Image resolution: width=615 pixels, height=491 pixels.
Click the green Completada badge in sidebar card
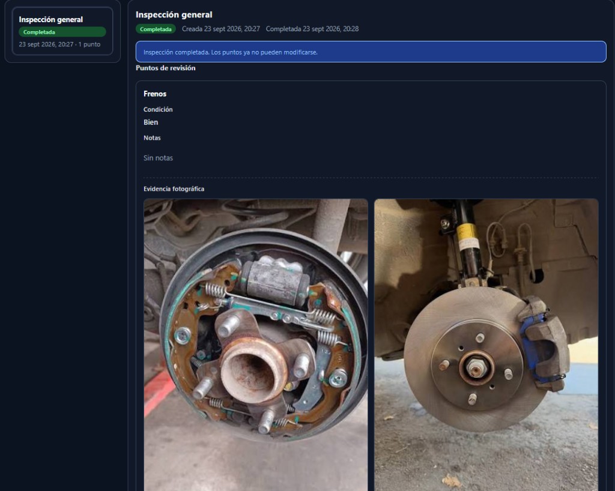click(62, 32)
